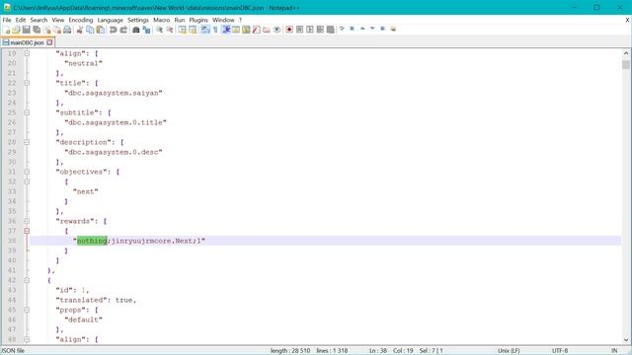Image resolution: width=632 pixels, height=355 pixels.
Task: Toggle Synchronize Horizontal Scrolling
Action: (193, 30)
